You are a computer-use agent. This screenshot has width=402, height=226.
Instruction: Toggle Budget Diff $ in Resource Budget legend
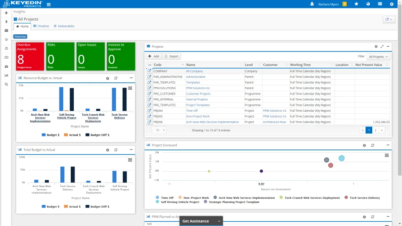coord(98,135)
